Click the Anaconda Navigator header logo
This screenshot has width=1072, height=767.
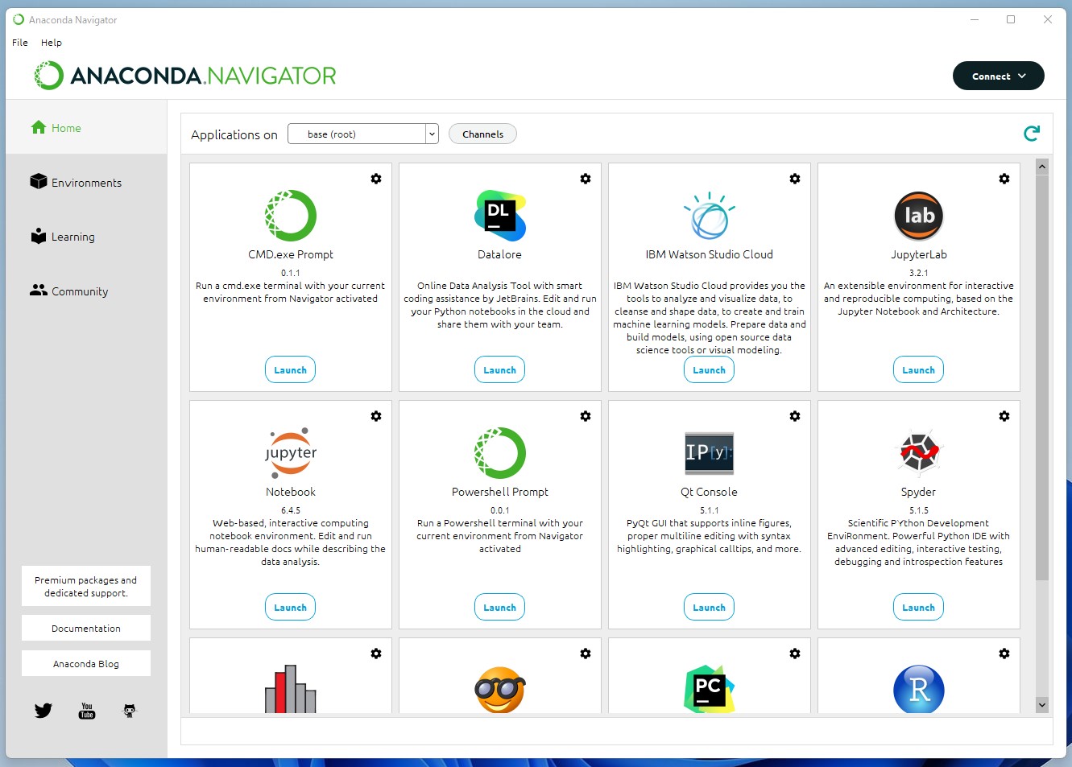pos(184,76)
